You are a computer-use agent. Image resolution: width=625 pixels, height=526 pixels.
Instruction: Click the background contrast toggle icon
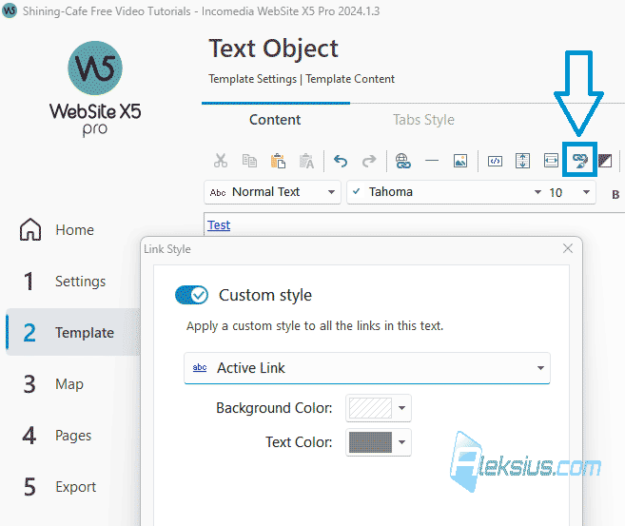pyautogui.click(x=605, y=161)
